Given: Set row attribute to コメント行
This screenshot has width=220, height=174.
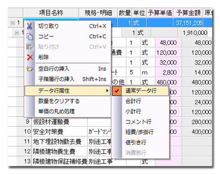Looking at the screenshot, I should click(x=140, y=122).
